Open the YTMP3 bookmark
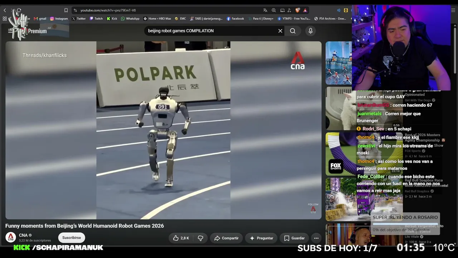Image resolution: width=458 pixels, height=258 pixels. point(294,19)
